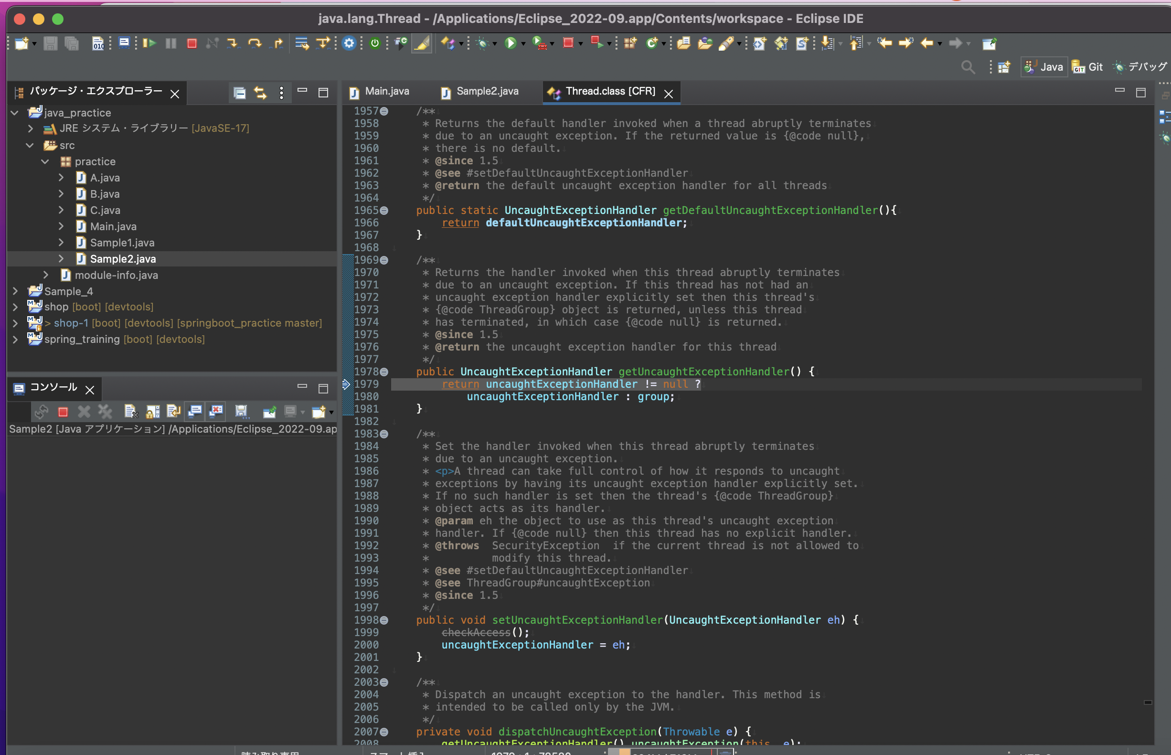The width and height of the screenshot is (1171, 755).
Task: Select the Step Over debug icon
Action: 255,43
